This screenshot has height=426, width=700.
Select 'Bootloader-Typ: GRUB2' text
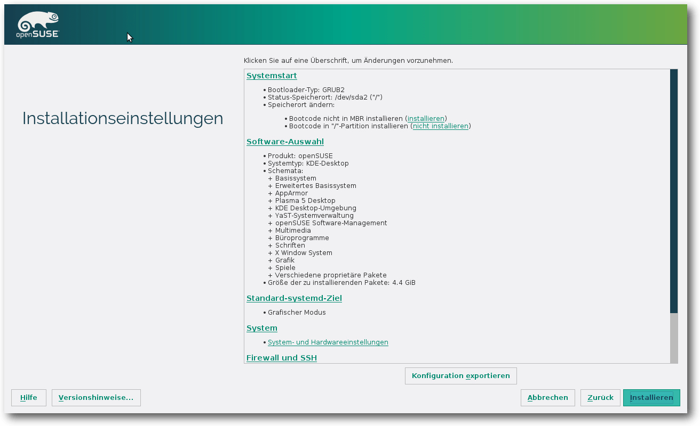(x=306, y=90)
